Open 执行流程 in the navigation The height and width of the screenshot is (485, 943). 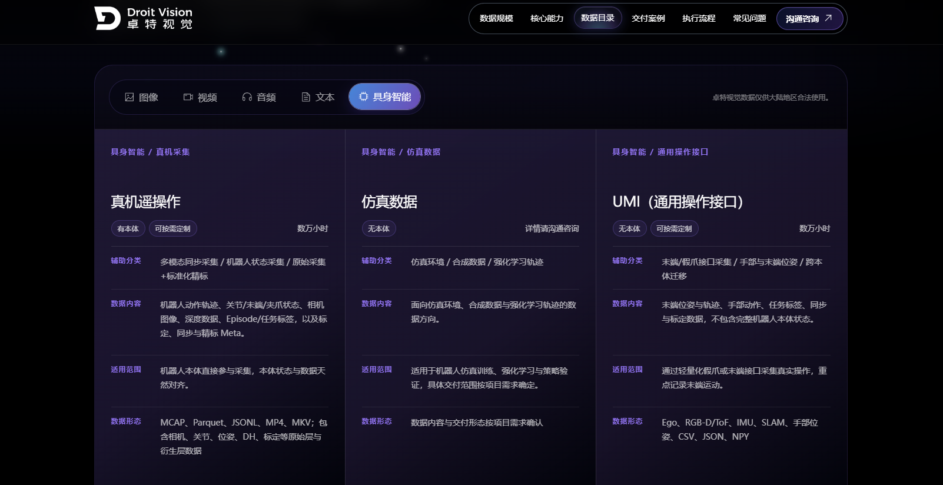point(699,18)
